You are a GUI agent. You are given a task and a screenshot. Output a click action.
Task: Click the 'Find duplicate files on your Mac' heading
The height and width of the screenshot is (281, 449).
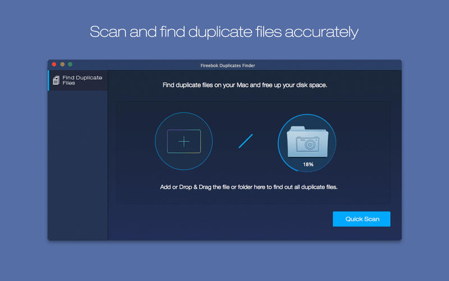(245, 85)
